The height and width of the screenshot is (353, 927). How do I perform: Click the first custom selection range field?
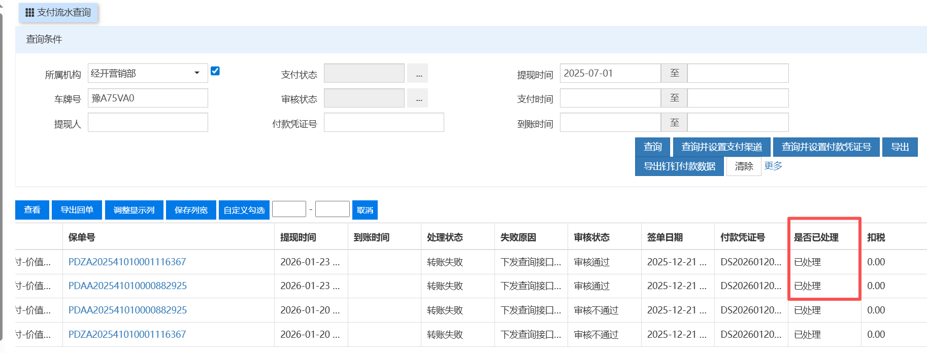coord(289,209)
